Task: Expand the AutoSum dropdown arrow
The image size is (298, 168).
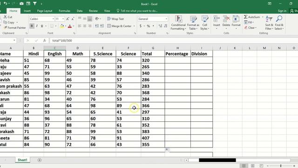Action: pyautogui.click(x=263, y=17)
